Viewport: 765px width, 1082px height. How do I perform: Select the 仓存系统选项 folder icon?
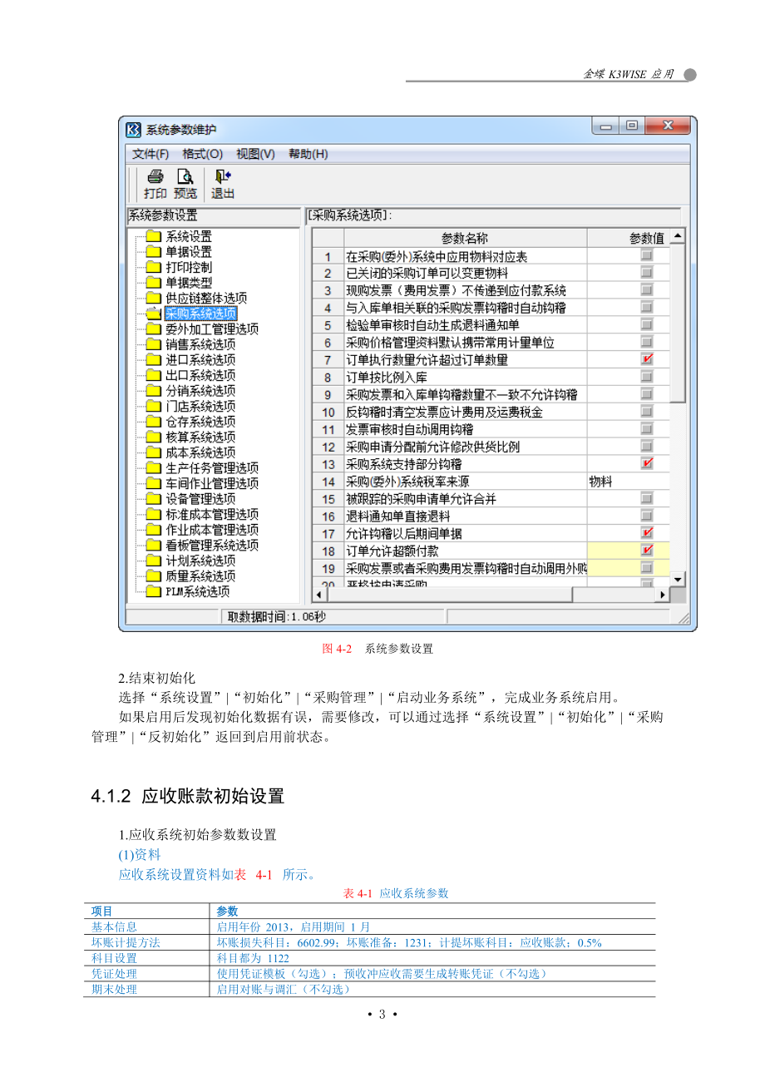click(x=153, y=422)
